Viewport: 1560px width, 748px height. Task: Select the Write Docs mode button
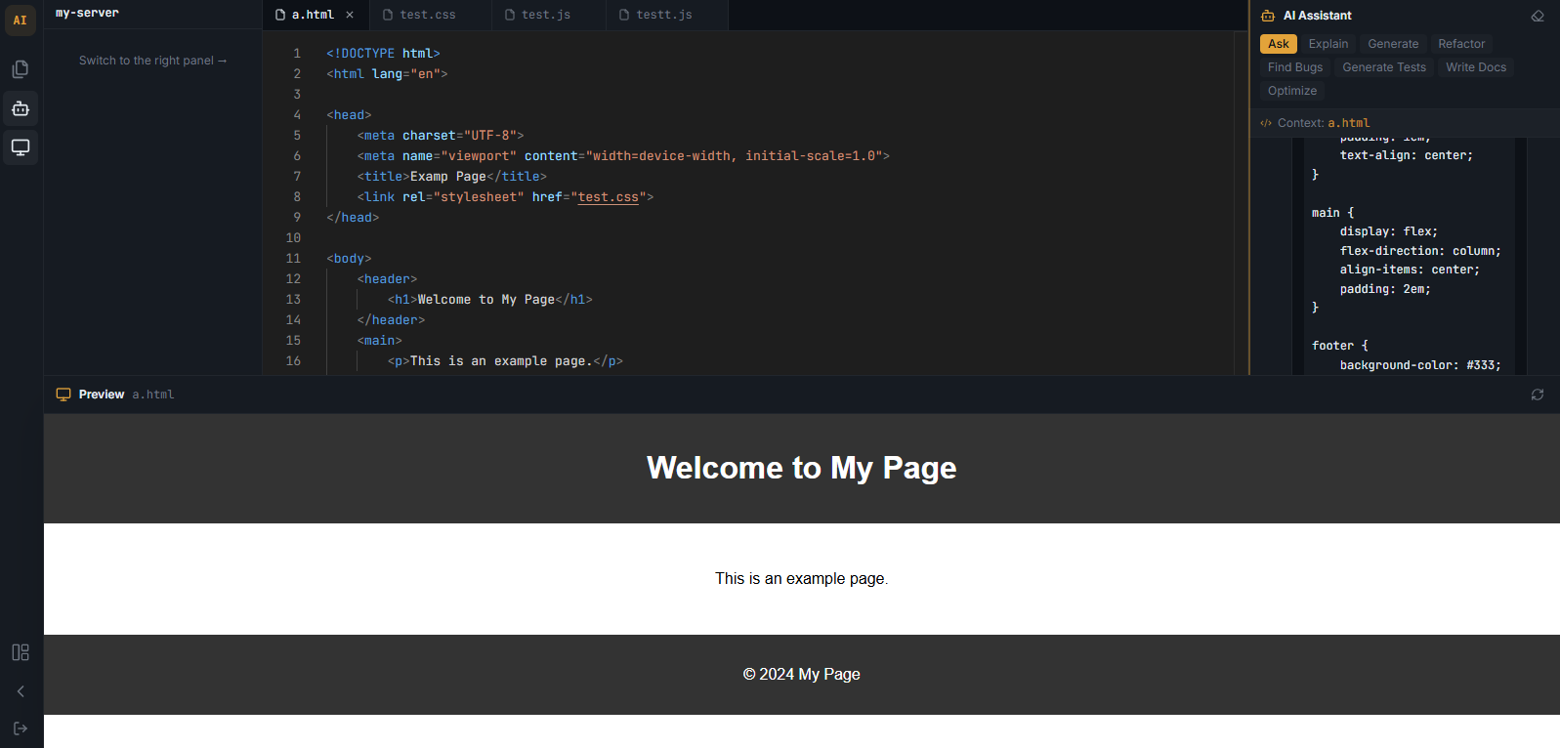pyautogui.click(x=1476, y=67)
